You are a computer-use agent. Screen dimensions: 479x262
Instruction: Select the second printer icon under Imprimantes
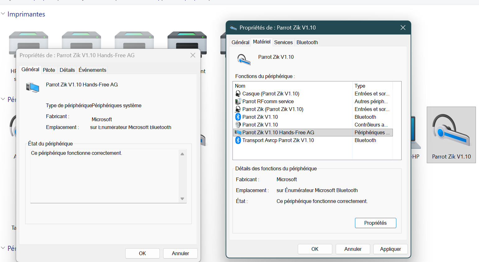click(x=81, y=40)
